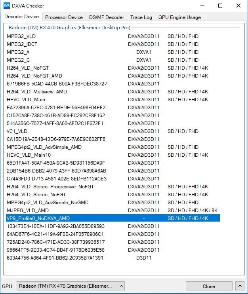The image size is (248, 294).
Task: Switch to the Decoder Device tab
Action: click(21, 17)
